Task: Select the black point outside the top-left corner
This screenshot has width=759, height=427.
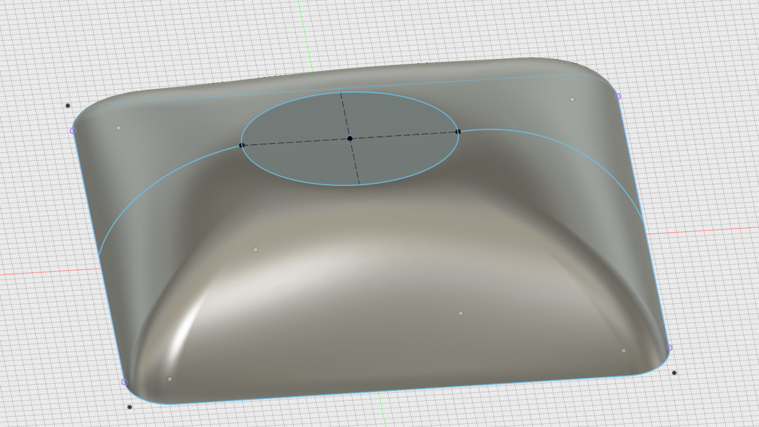Action: point(68,106)
